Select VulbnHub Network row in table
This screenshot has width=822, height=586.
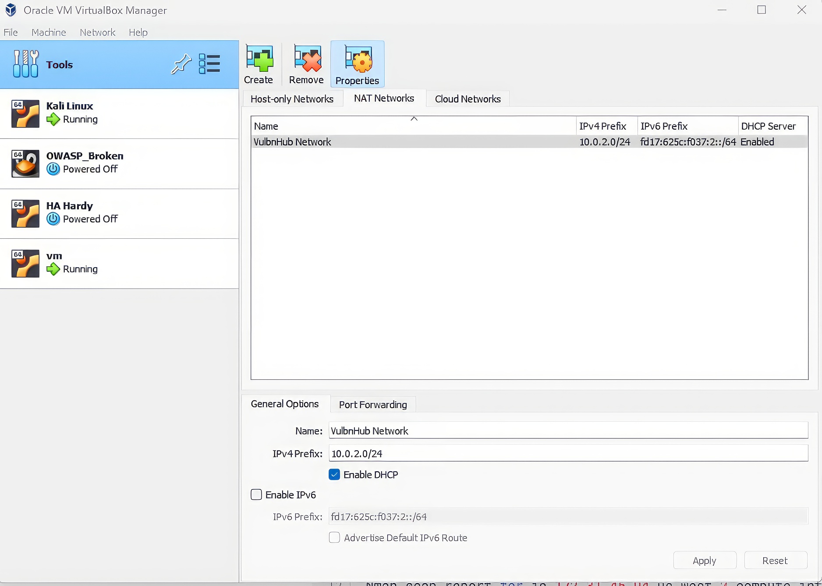coord(529,142)
